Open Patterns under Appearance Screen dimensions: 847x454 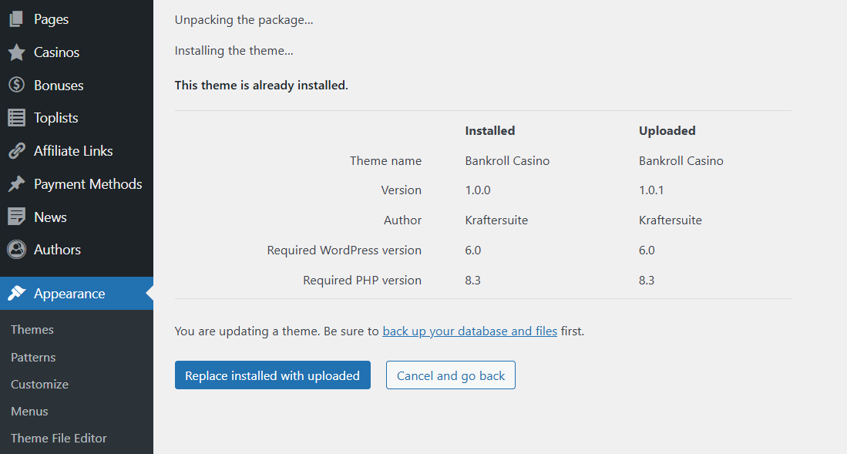33,358
